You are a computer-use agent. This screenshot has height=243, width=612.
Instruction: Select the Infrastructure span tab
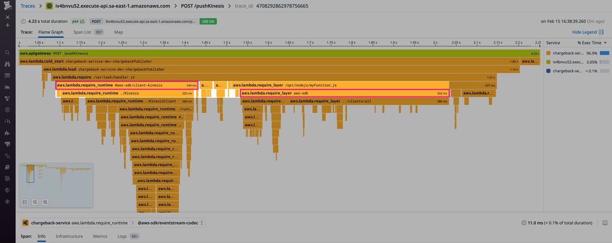tap(69, 236)
